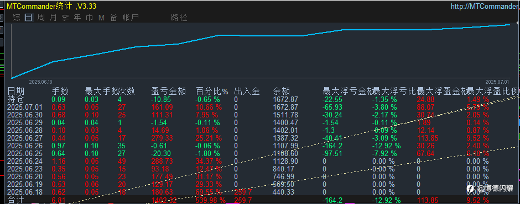The image size is (520, 204).
Task: Click trade count 35
Action: coord(122,146)
